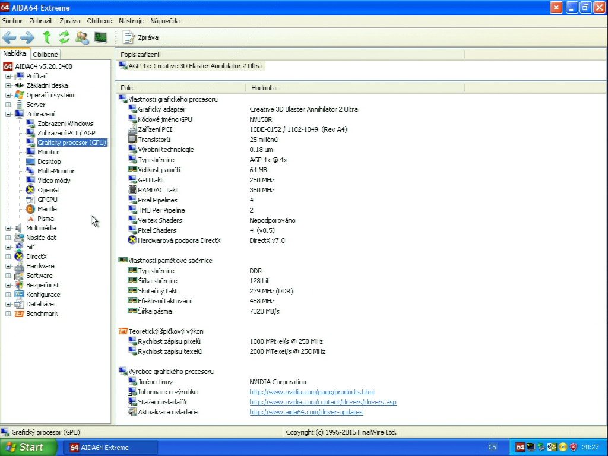
Task: Expand the Počítač node
Action: coord(8,76)
